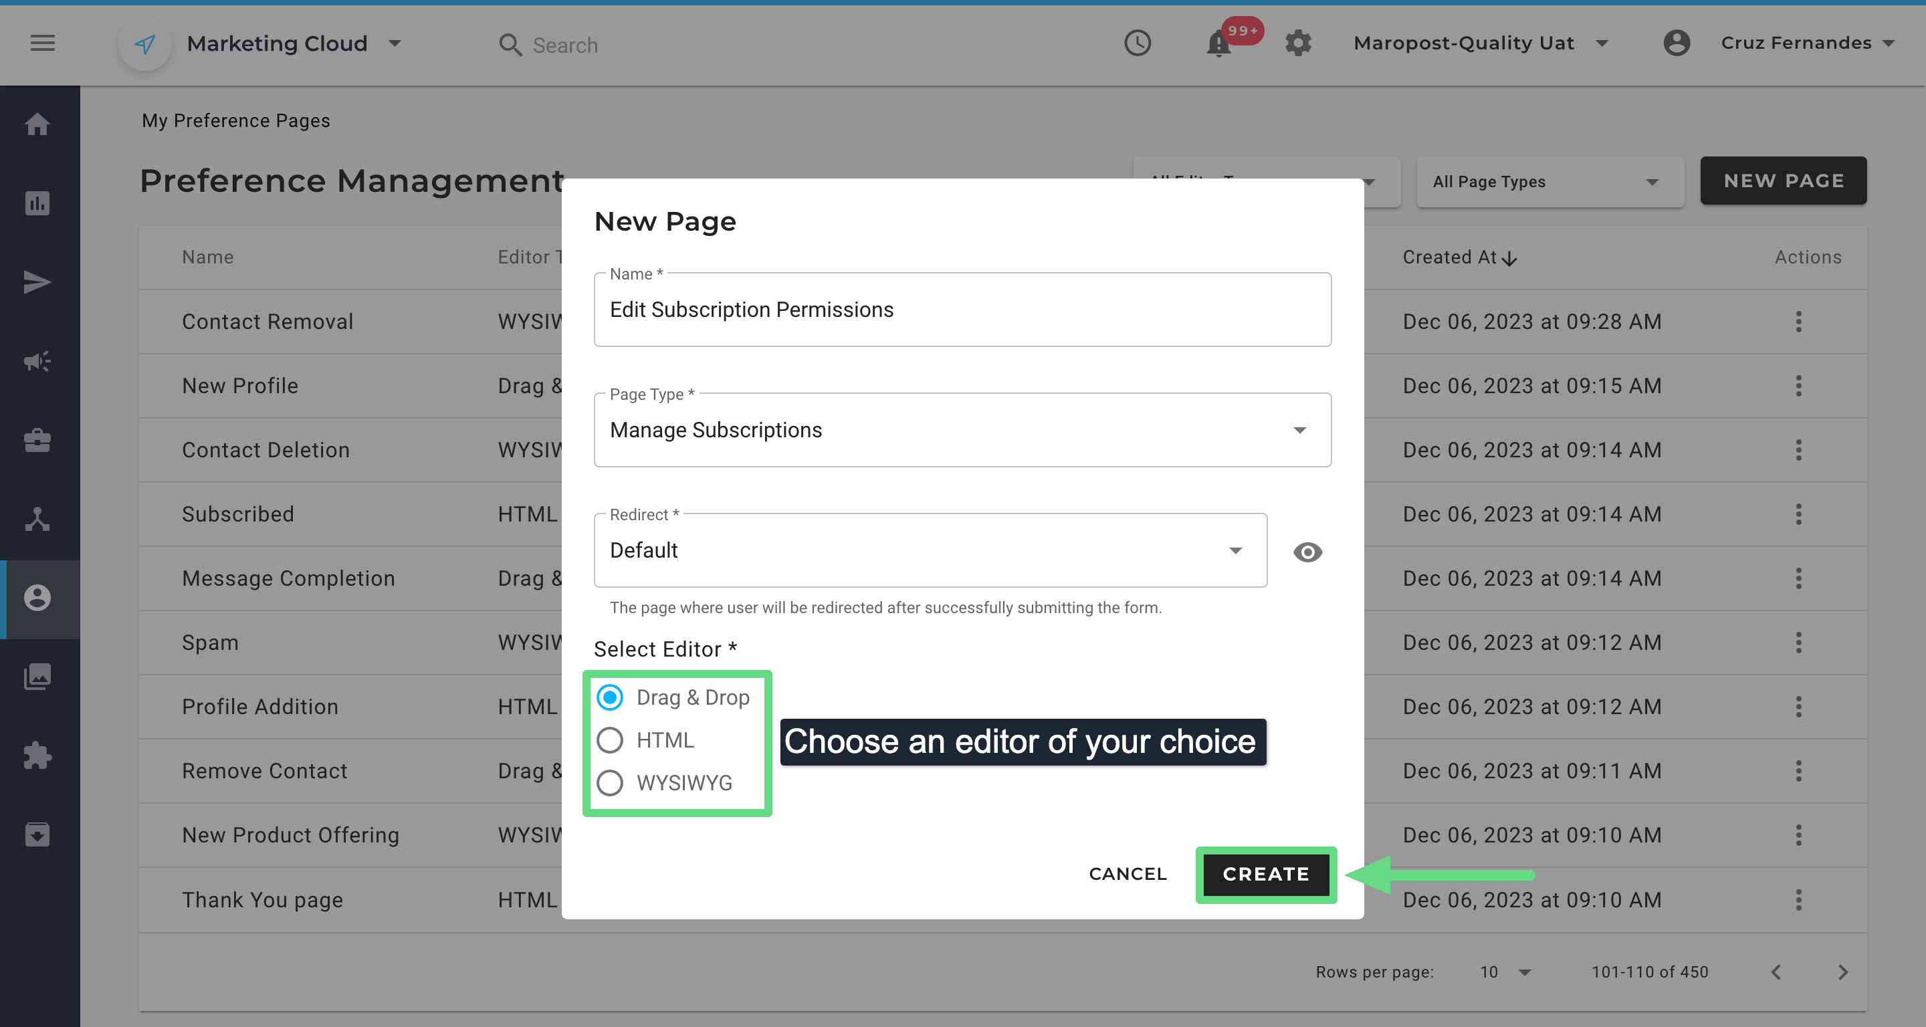The width and height of the screenshot is (1926, 1027).
Task: Open the puzzle piece integrations icon
Action: (x=37, y=756)
